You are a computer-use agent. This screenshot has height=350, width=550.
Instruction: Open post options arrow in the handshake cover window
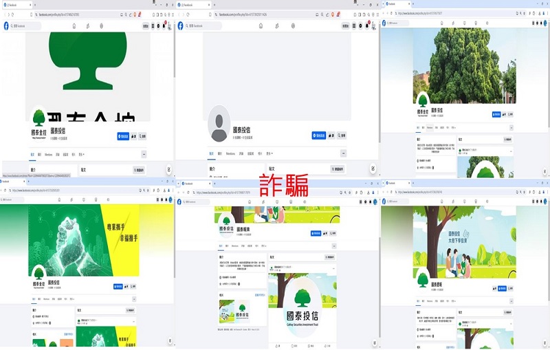pos(133,321)
